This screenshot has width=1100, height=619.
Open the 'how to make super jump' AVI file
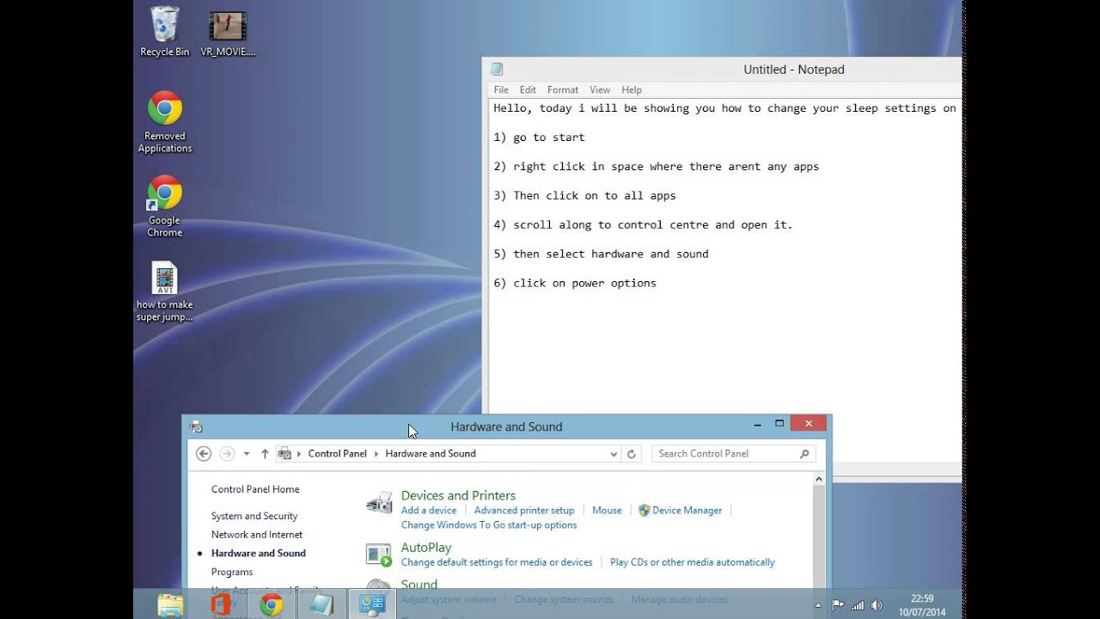click(165, 291)
